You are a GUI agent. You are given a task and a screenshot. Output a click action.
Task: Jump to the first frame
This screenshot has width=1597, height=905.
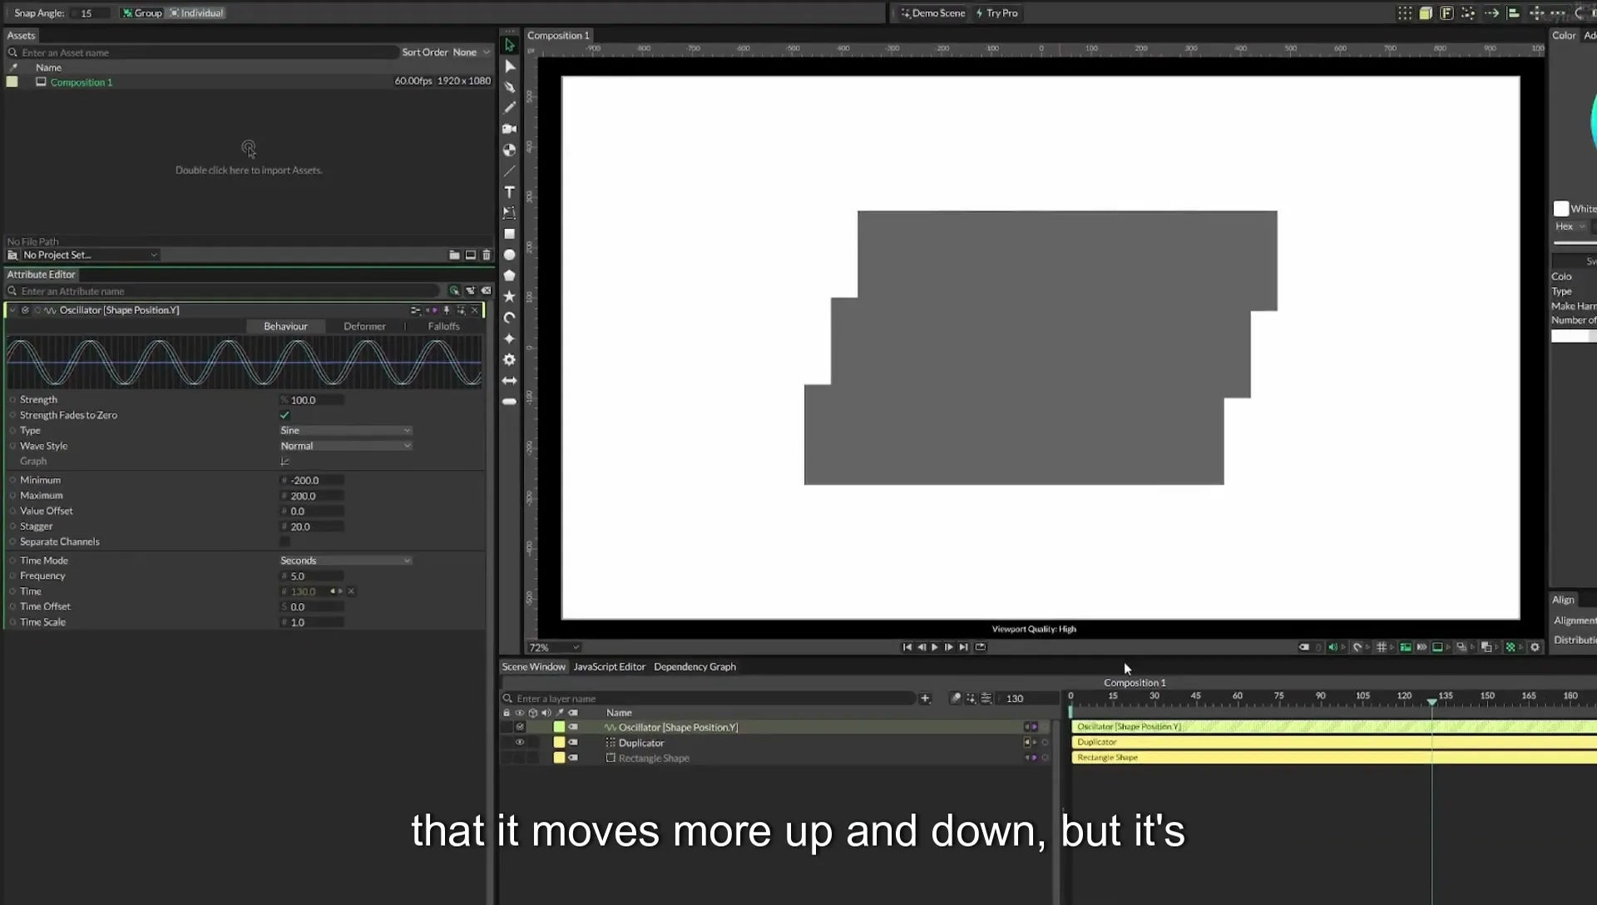tap(907, 647)
